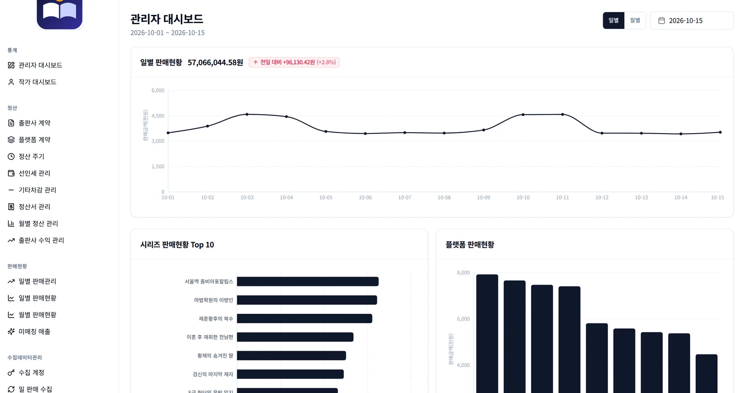Screen dimensions: 745x393
Task: Click the 출판사 계약 document icon
Action: pos(11,123)
